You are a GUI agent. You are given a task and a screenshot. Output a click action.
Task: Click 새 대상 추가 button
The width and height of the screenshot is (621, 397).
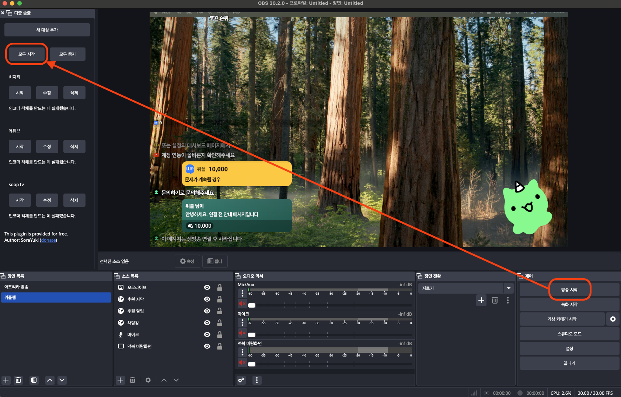pyautogui.click(x=47, y=30)
